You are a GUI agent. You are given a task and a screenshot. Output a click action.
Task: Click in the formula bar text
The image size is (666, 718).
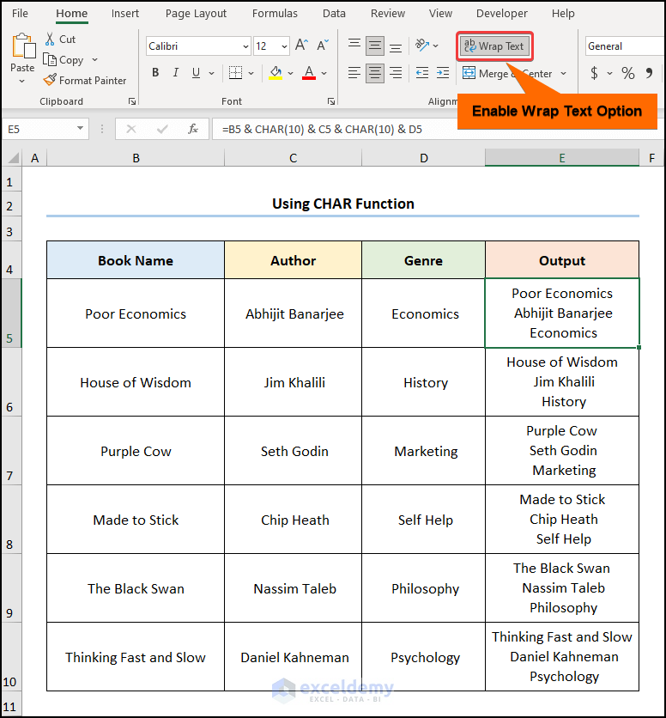(x=322, y=129)
